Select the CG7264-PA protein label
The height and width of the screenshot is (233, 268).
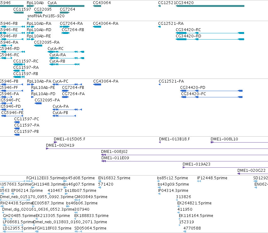[x=73, y=94]
